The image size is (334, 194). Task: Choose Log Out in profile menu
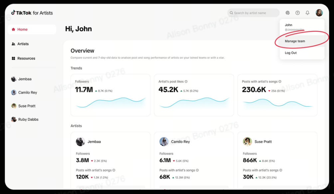pyautogui.click(x=291, y=53)
